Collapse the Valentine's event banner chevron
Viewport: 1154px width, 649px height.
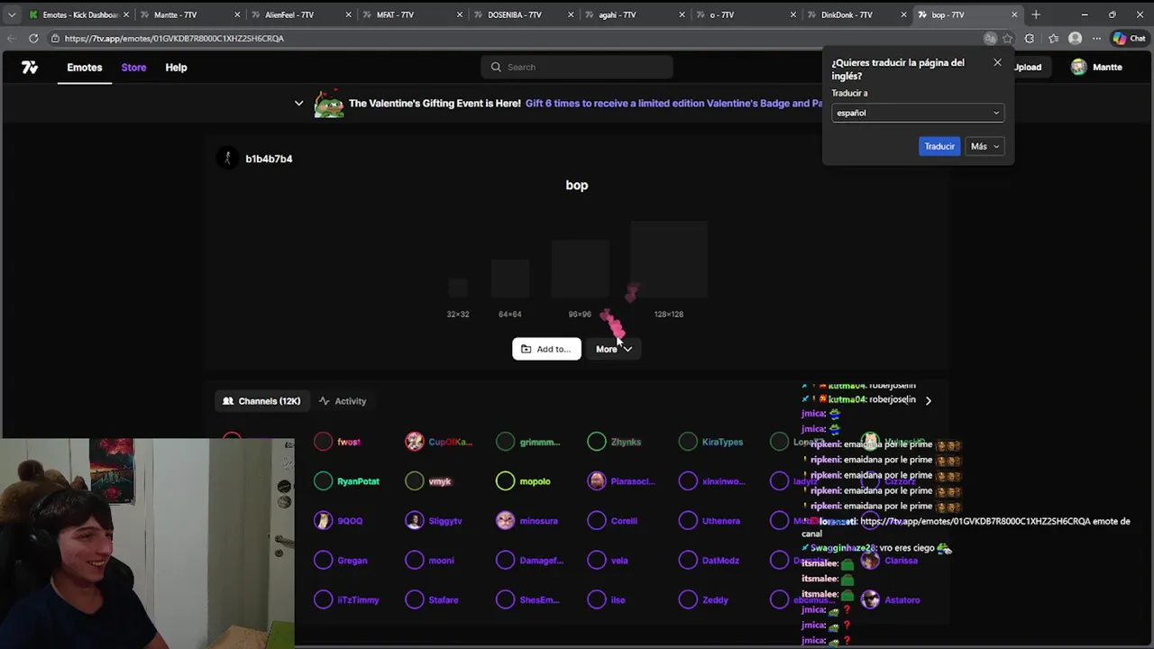[x=299, y=104]
